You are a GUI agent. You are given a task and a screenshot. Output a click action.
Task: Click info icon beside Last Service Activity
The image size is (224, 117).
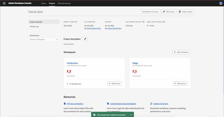pyautogui.click(x=143, y=22)
